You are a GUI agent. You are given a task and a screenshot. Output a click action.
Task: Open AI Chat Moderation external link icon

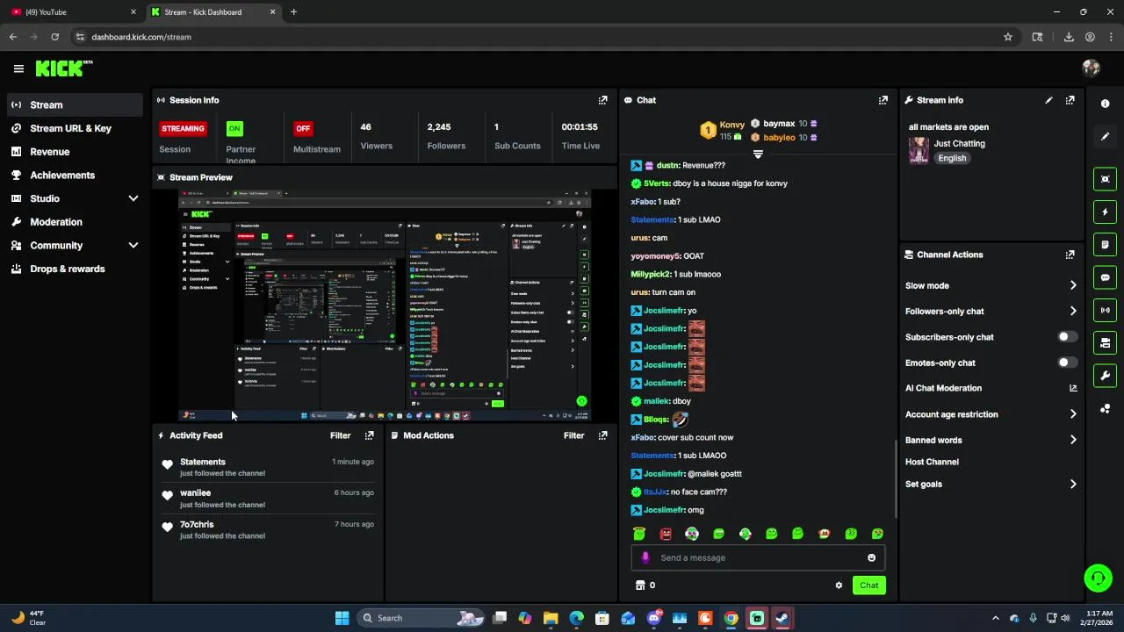point(1072,388)
